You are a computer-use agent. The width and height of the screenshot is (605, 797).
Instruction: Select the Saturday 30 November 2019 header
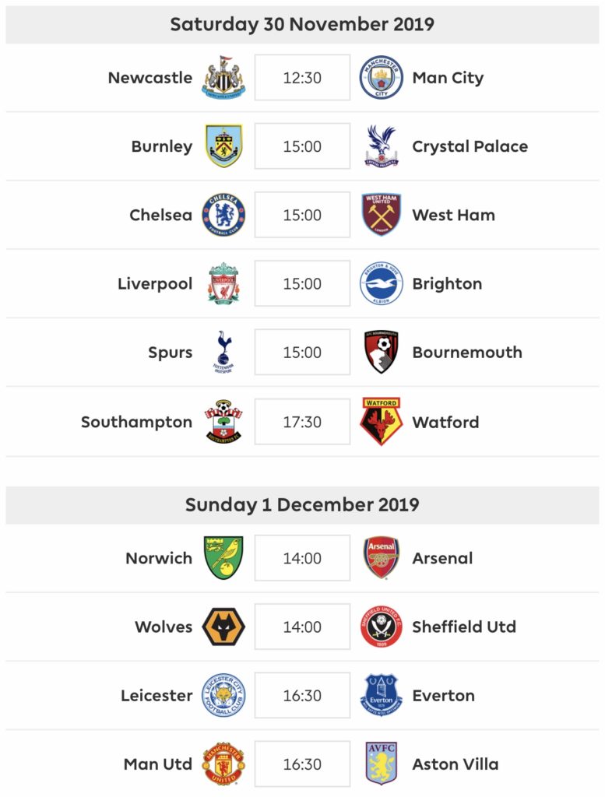302,24
